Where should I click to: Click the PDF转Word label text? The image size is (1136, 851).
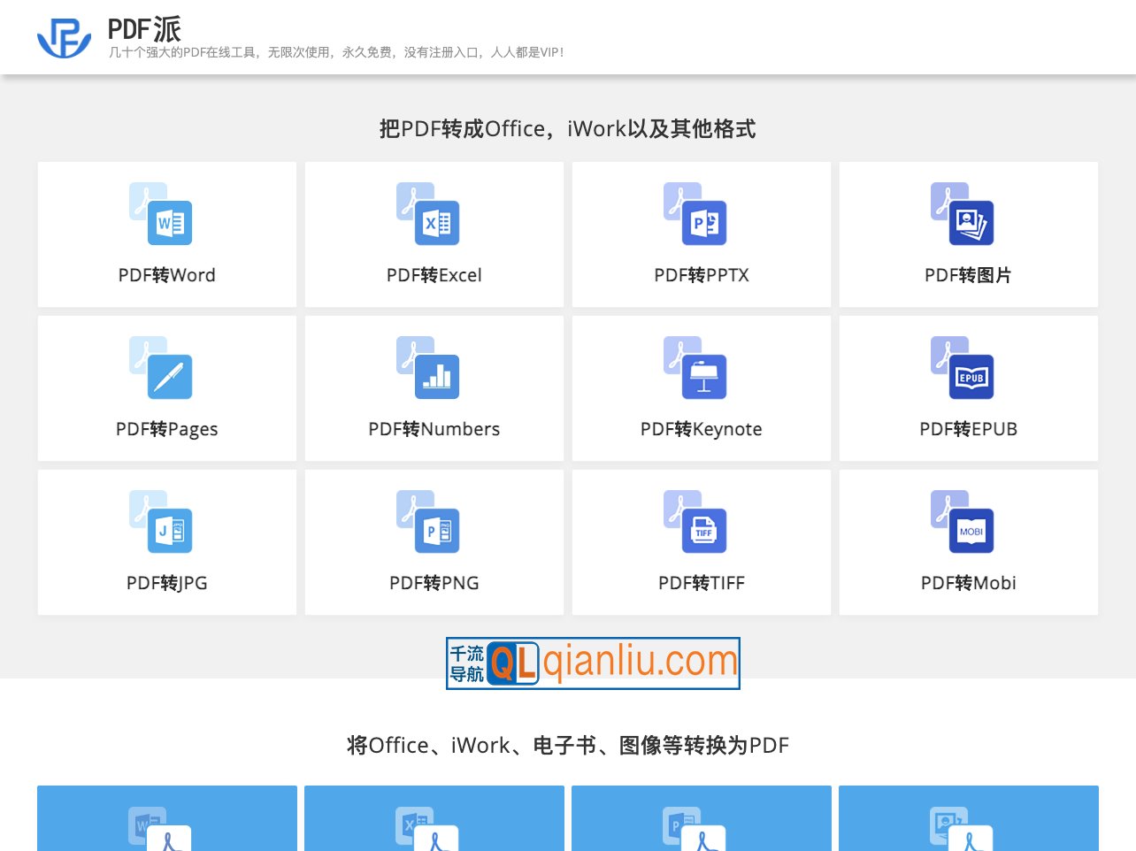click(x=166, y=275)
